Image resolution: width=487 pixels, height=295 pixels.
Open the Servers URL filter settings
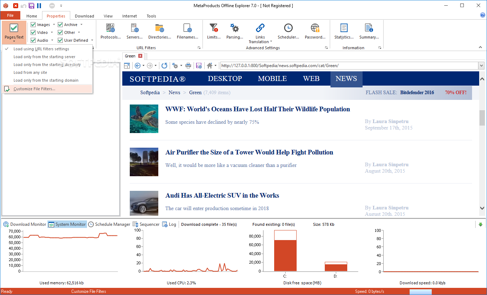click(134, 31)
